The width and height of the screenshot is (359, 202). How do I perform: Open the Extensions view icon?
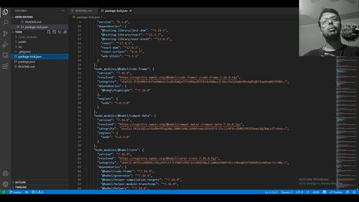(5, 66)
